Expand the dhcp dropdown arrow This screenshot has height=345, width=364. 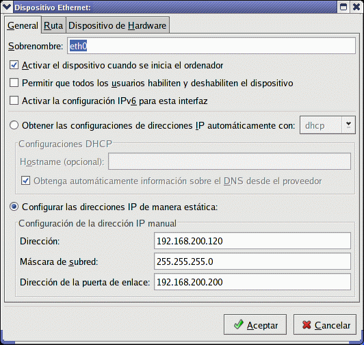coord(348,125)
